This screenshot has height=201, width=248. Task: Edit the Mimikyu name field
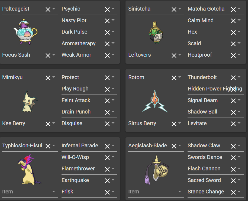(x=30, y=77)
